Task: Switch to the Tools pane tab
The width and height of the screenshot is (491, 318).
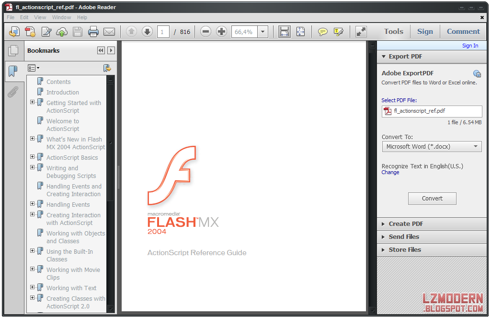Action: (x=394, y=31)
